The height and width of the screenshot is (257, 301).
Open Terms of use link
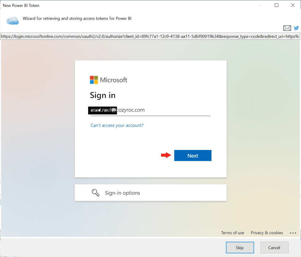click(x=233, y=233)
